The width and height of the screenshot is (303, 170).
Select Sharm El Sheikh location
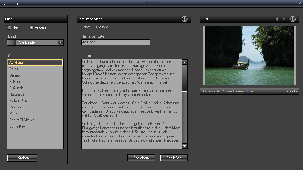click(x=22, y=120)
